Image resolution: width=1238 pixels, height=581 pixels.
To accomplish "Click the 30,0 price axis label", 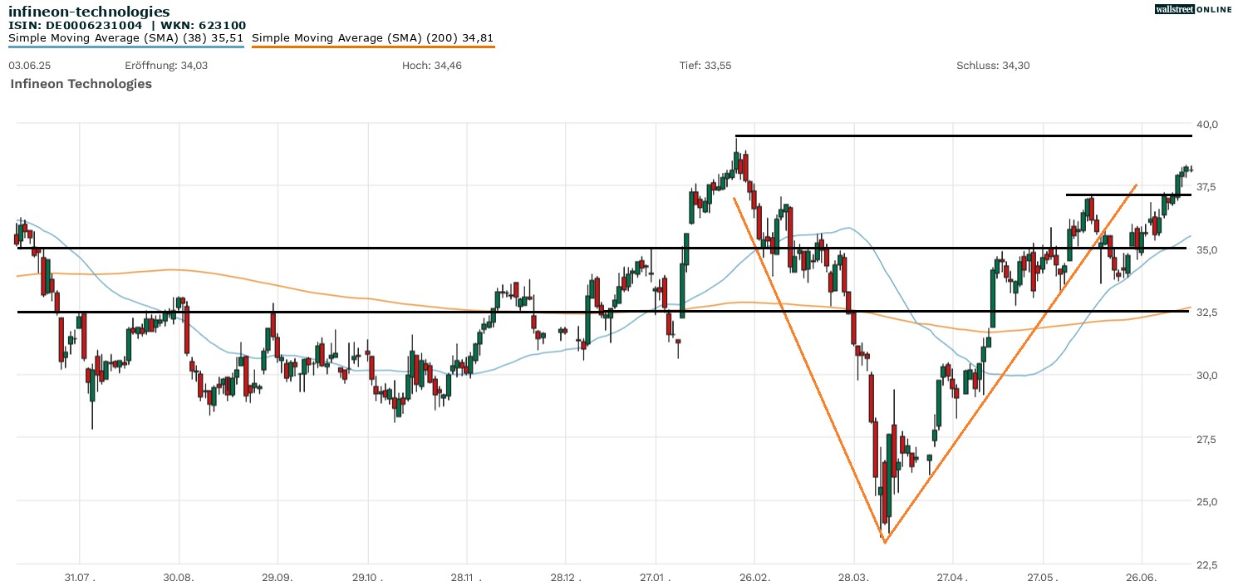I will 1207,376.
